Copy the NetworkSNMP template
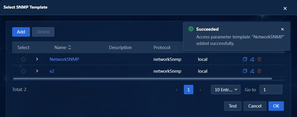Image resolution: width=297 pixels, height=117 pixels. [245, 59]
